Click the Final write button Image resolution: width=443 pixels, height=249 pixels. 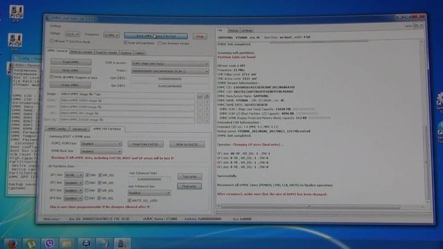pyautogui.click(x=189, y=186)
